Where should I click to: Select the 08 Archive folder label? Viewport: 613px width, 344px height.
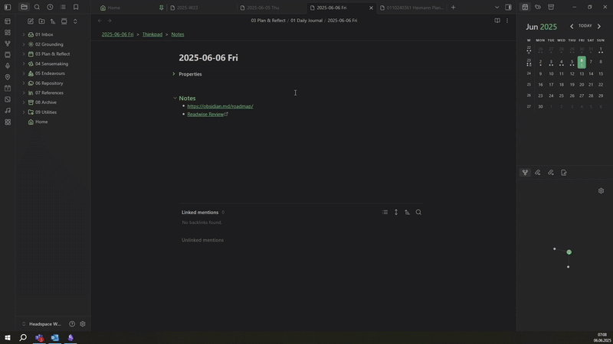pyautogui.click(x=46, y=102)
